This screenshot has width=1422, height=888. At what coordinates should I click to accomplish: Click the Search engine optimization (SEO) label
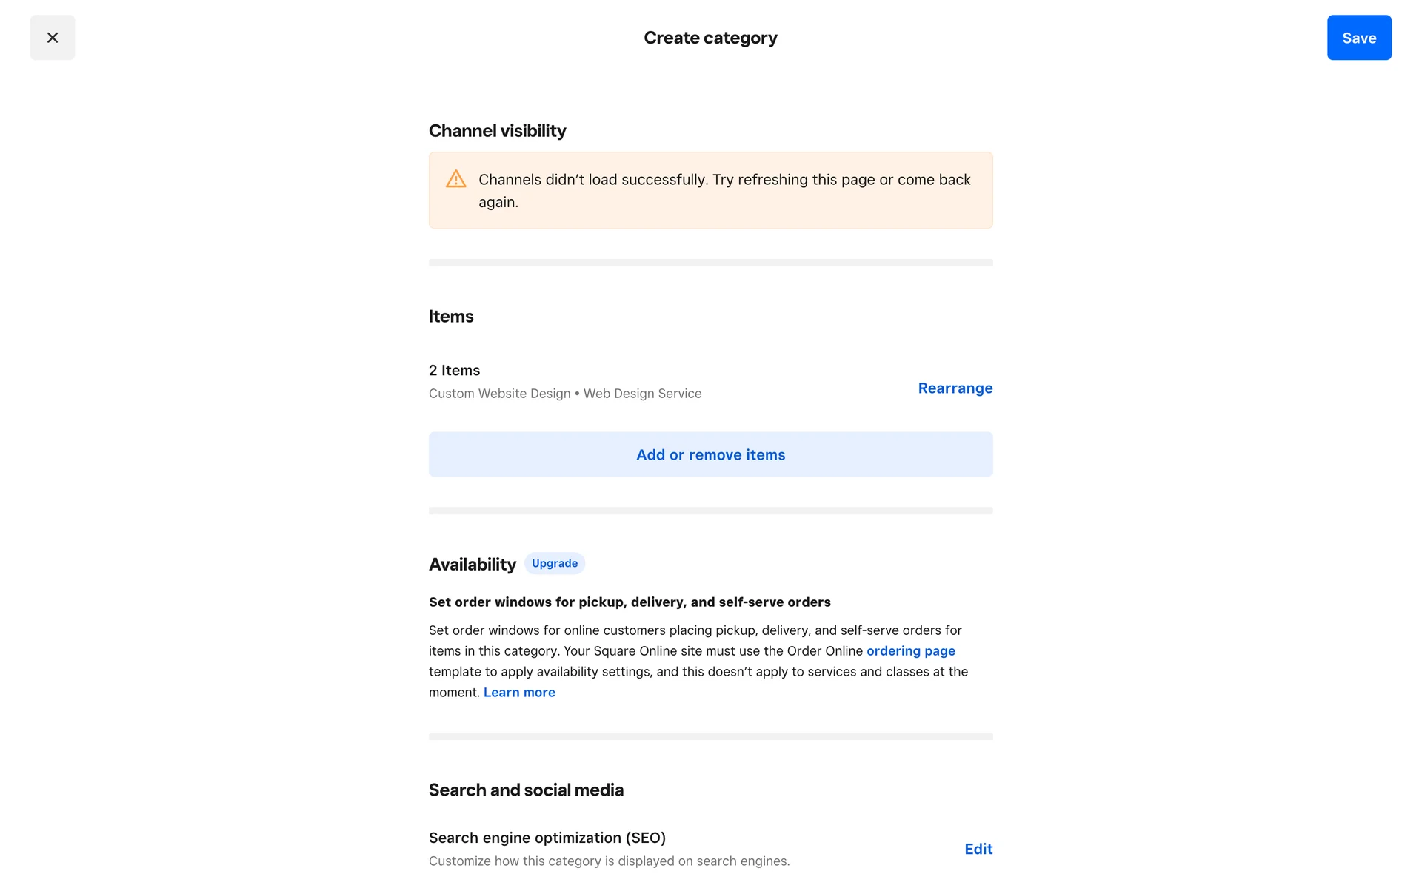(547, 838)
